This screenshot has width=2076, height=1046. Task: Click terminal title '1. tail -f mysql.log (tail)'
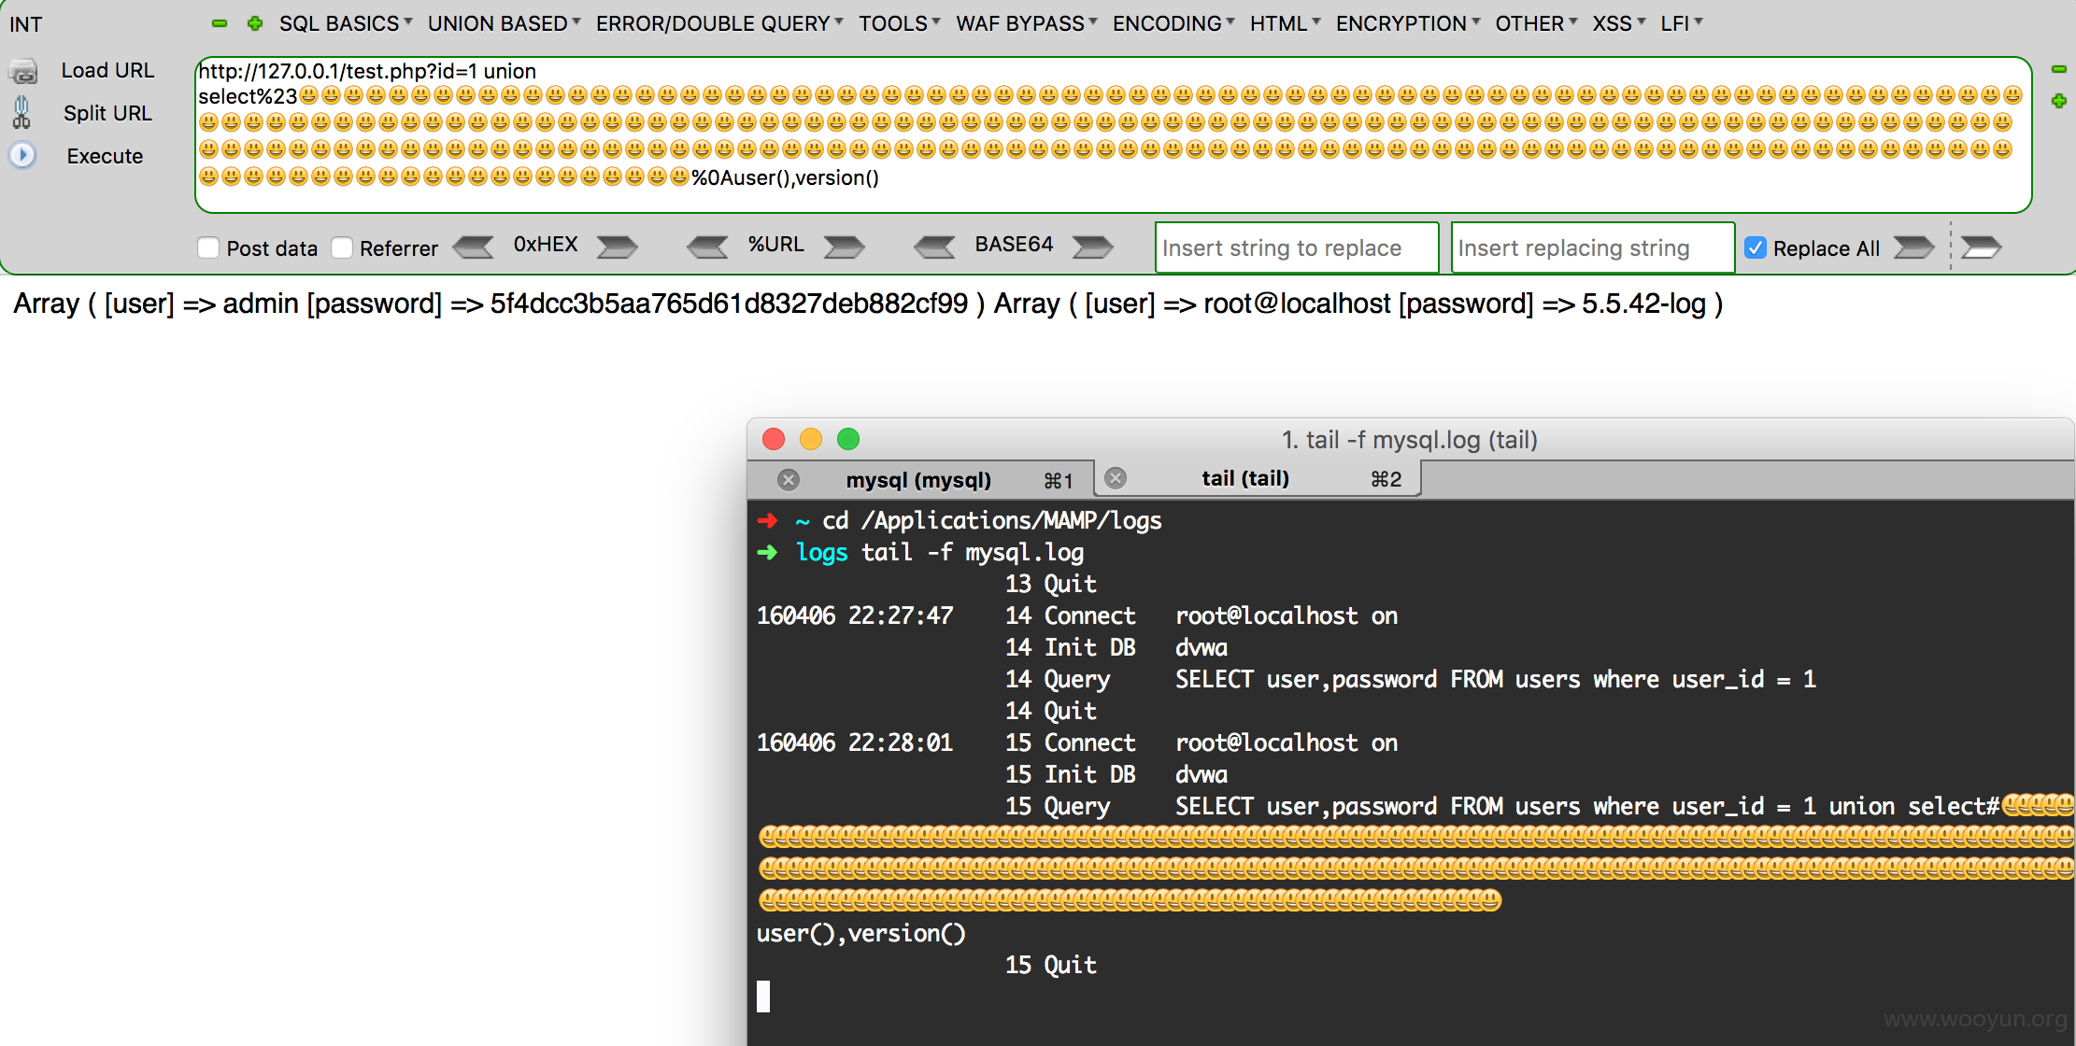1409,440
